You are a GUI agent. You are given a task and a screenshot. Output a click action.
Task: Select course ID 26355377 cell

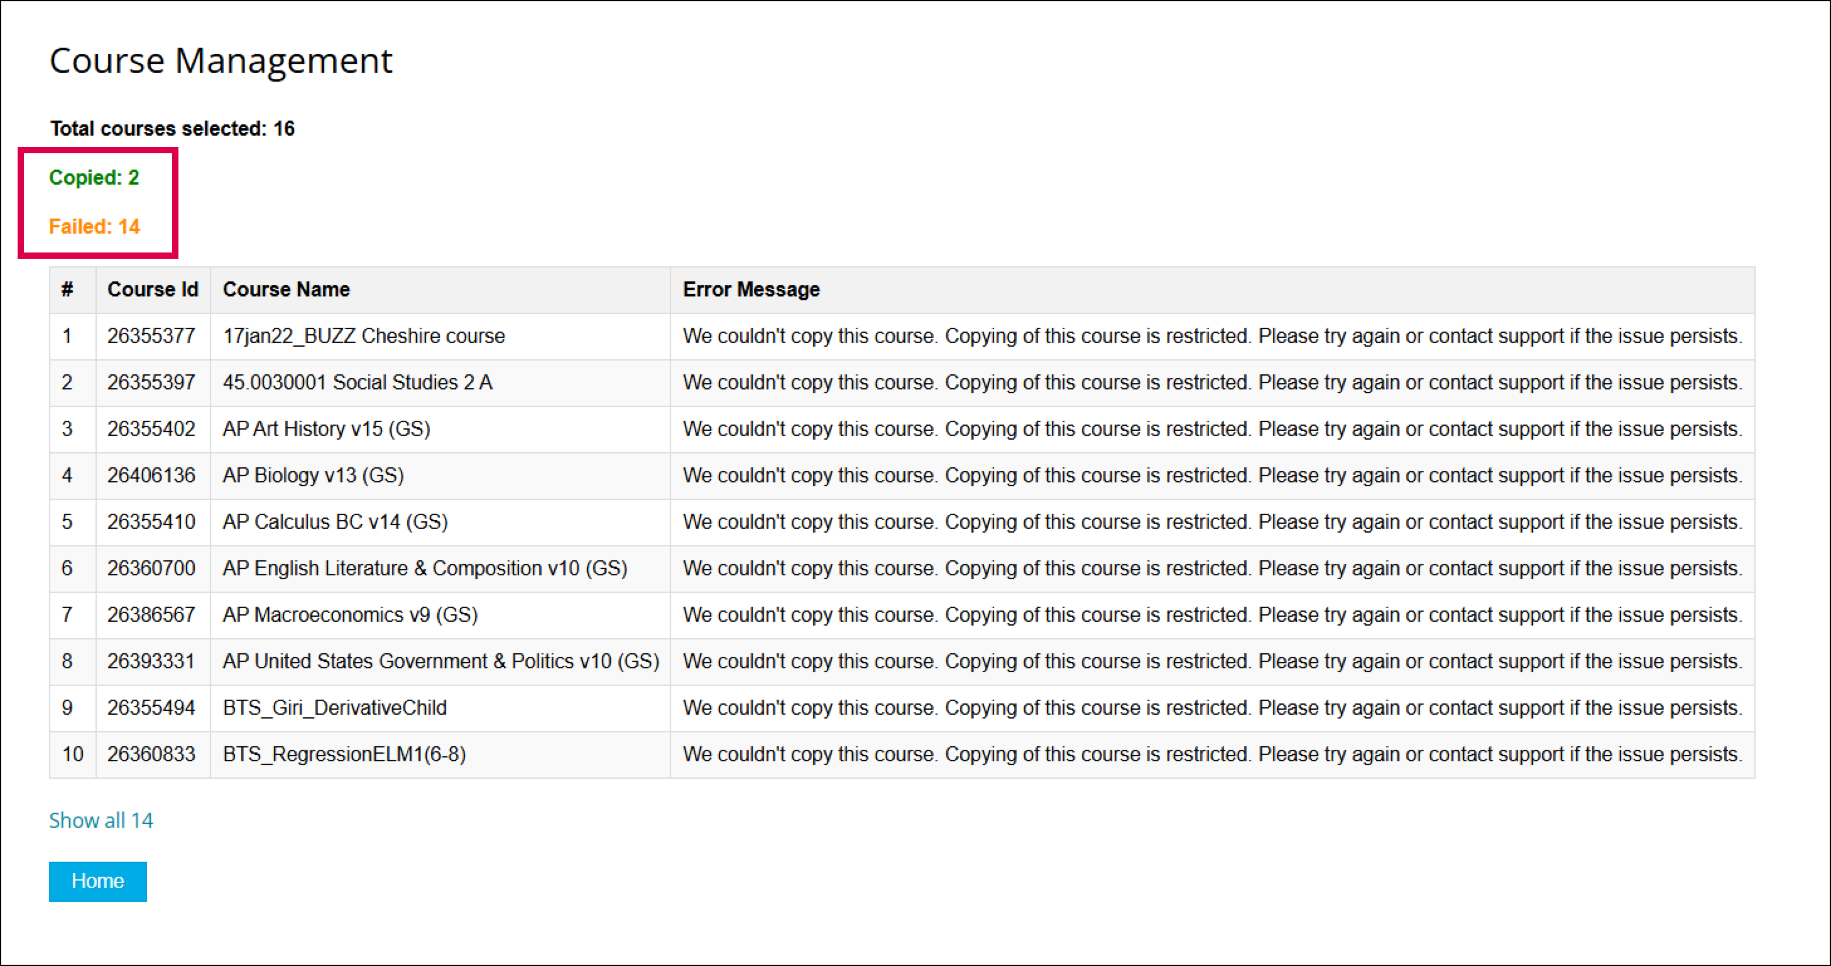click(151, 336)
